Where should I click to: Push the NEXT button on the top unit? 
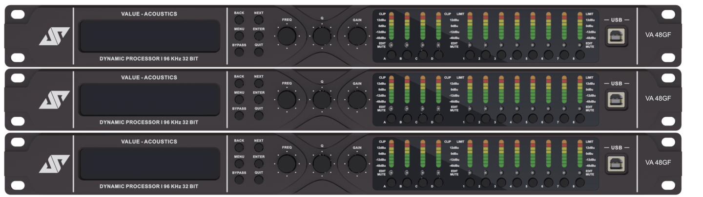(x=259, y=20)
